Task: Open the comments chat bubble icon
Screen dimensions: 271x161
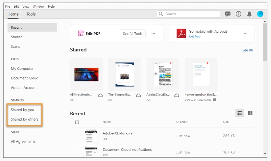Action: coord(228,14)
